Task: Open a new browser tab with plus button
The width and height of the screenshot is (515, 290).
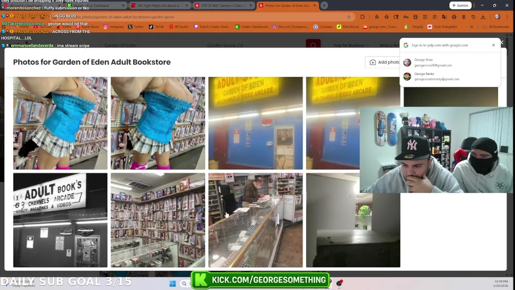Action: [x=324, y=6]
